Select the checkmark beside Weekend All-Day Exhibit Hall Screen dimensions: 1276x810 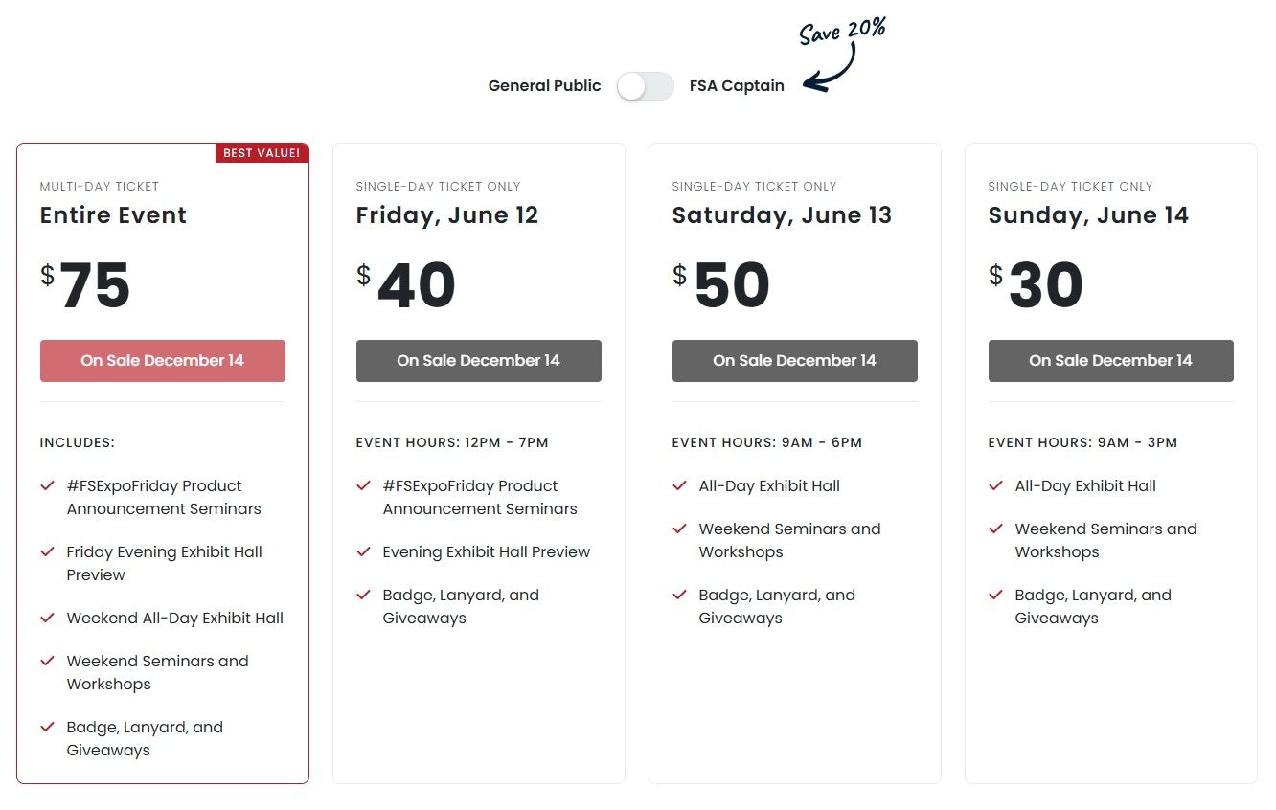pos(48,618)
